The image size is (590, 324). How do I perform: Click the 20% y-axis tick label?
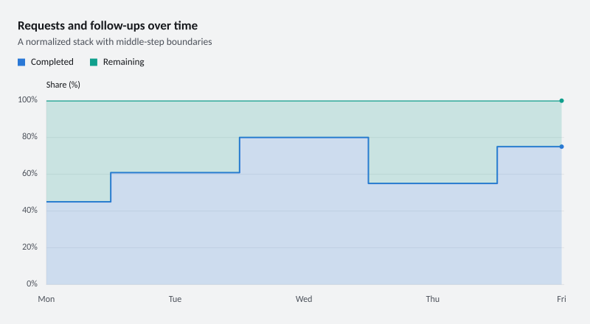[29, 247]
